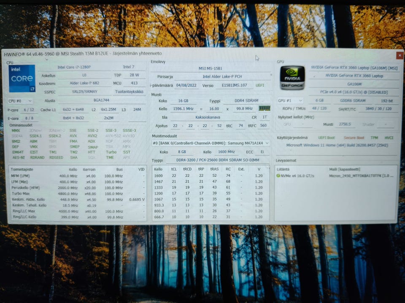Click the DDR4 SDRAM type field

tap(246, 101)
